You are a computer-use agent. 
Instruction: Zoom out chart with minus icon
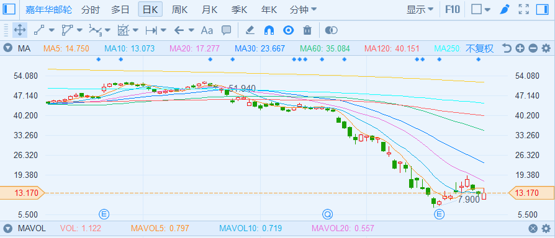click(x=533, y=48)
